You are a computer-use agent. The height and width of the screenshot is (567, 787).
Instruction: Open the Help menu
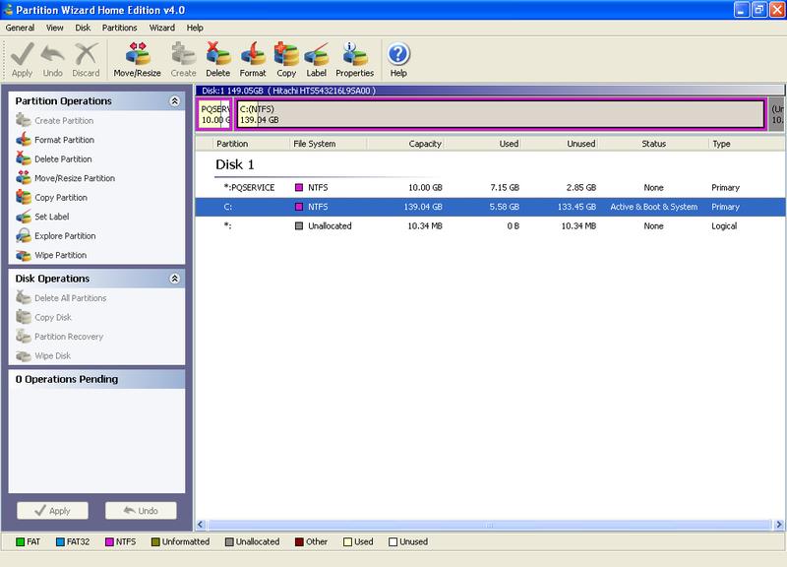(x=195, y=28)
